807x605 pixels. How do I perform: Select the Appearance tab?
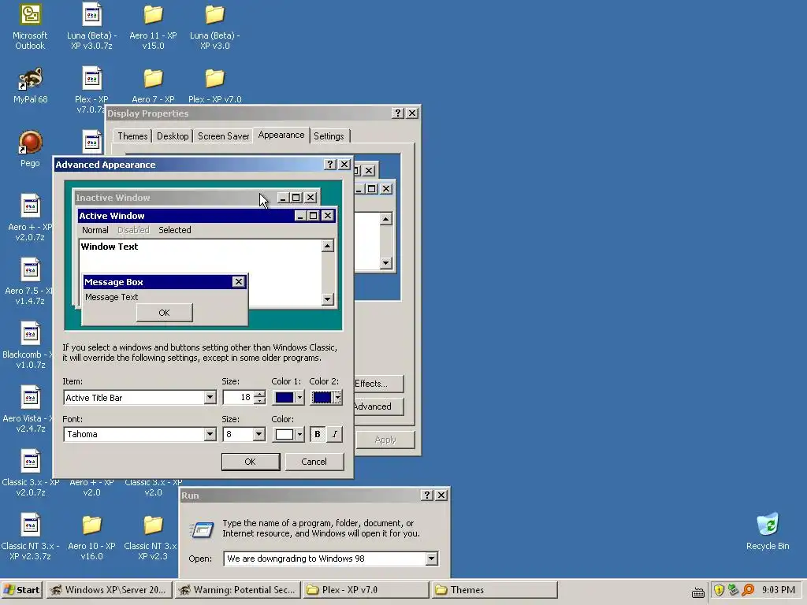click(281, 135)
